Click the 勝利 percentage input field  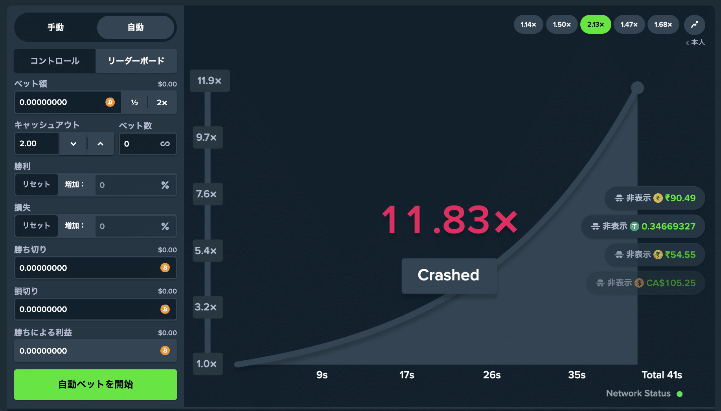click(136, 185)
